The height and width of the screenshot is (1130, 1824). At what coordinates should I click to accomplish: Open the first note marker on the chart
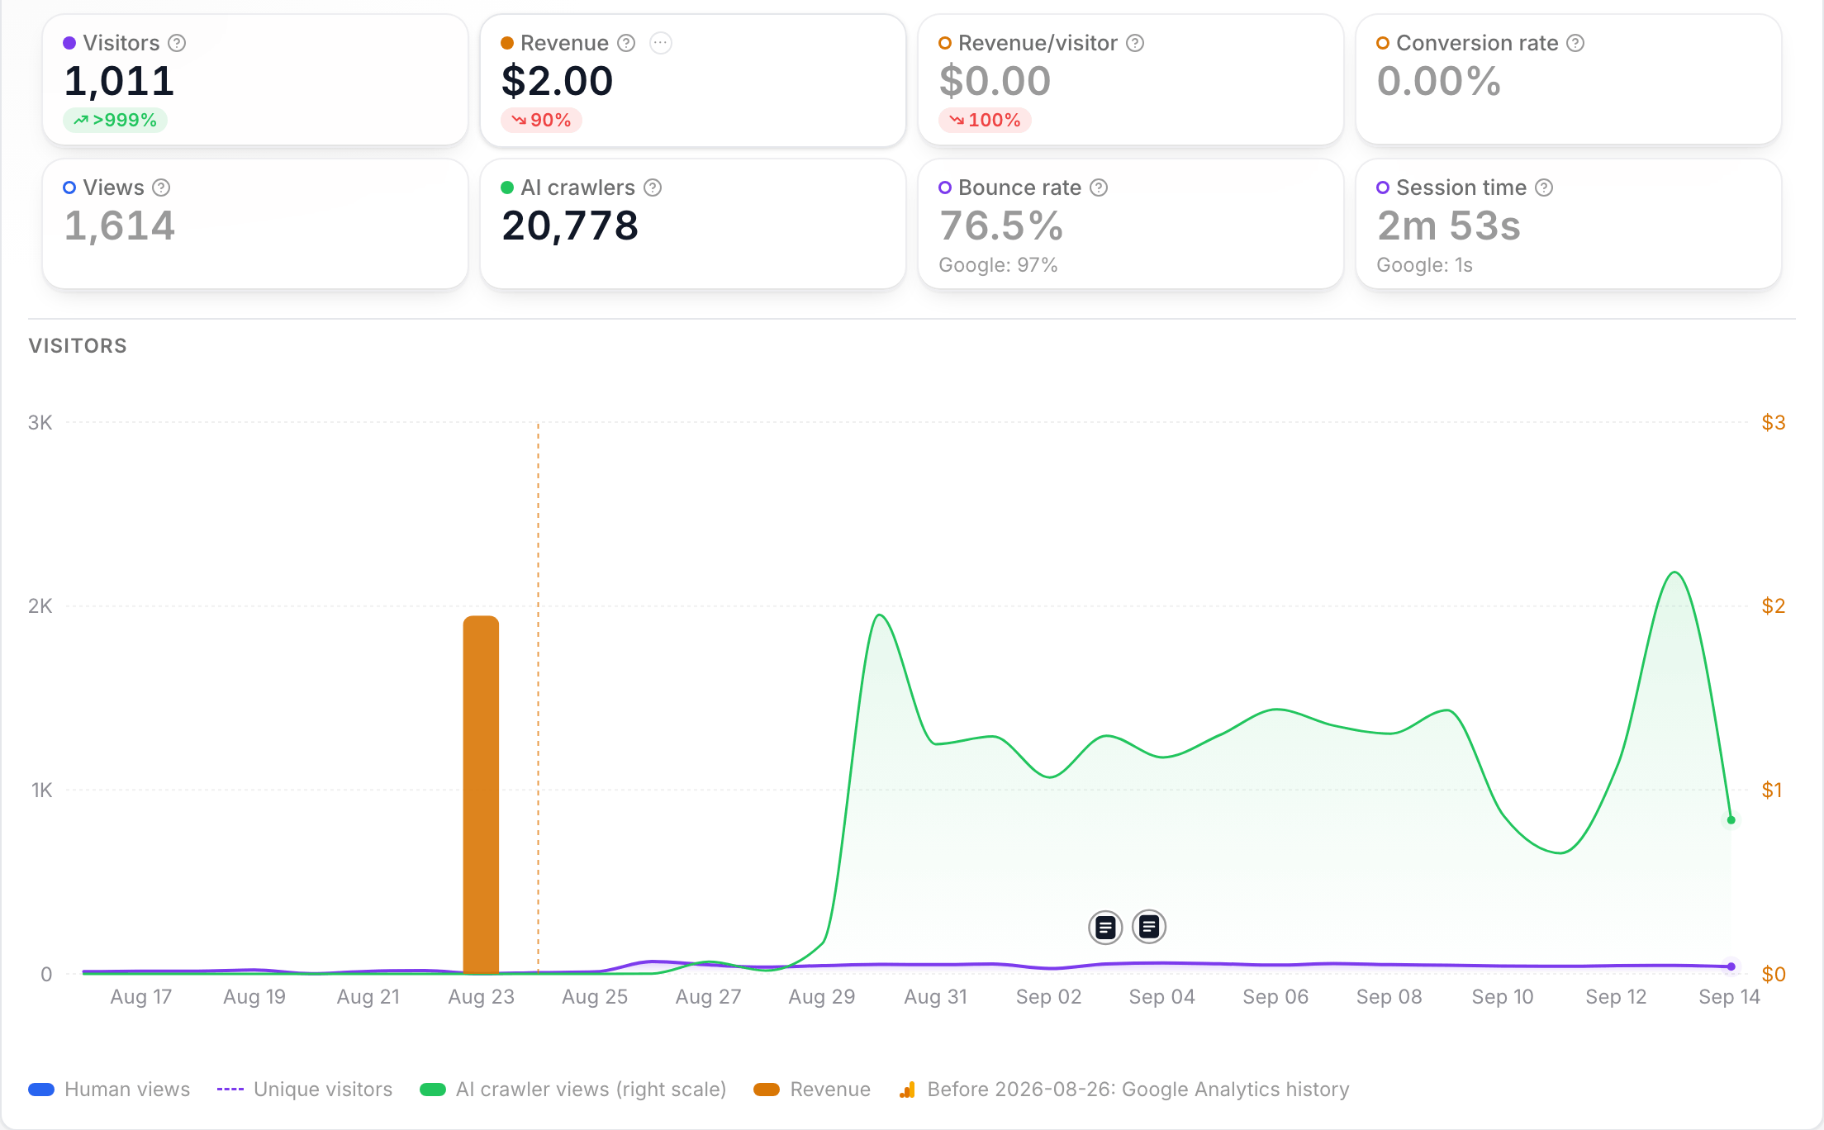[1105, 928]
